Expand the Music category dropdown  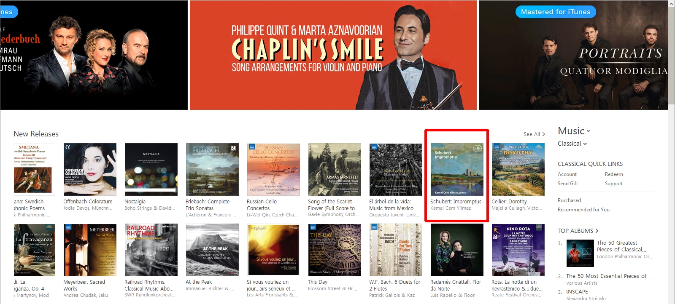574,131
